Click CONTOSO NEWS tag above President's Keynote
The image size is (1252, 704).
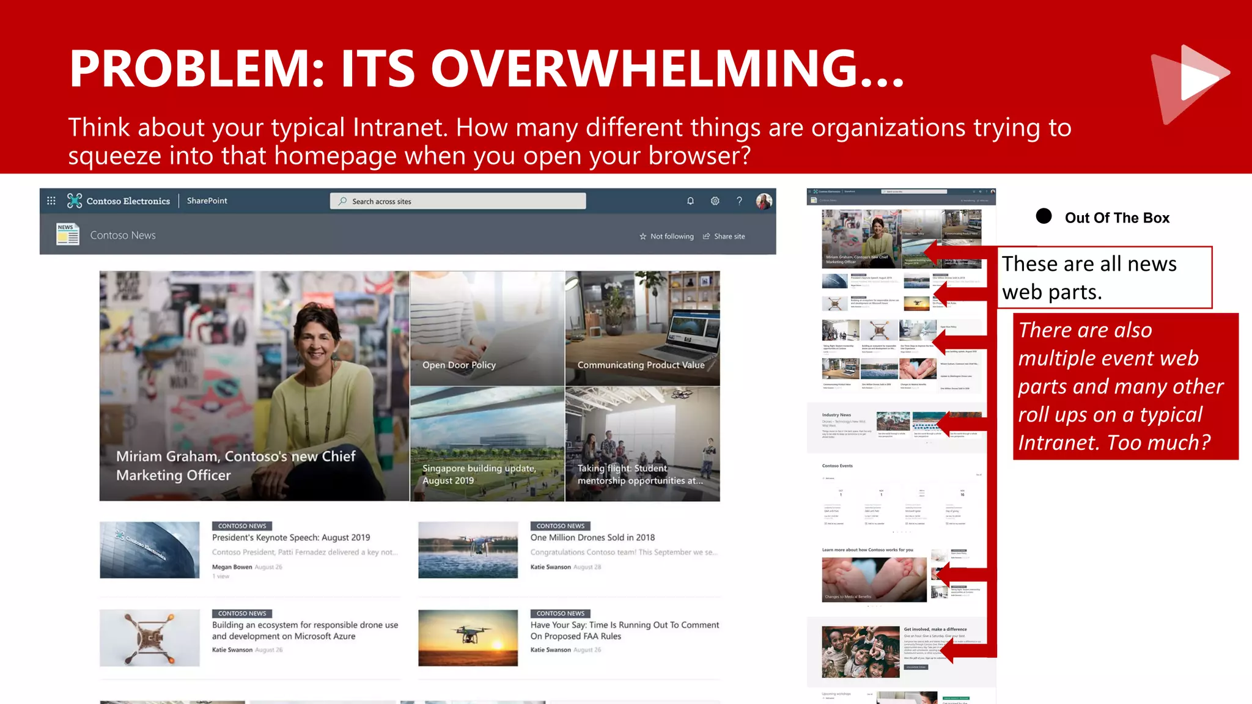click(x=242, y=526)
